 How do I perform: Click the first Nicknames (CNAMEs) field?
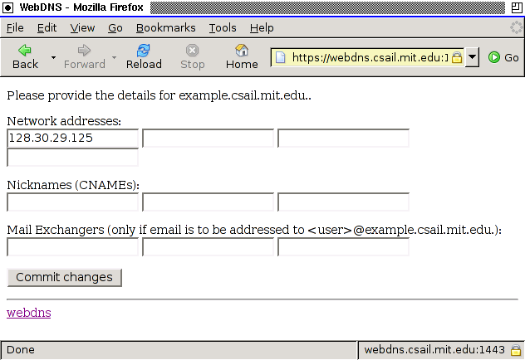click(72, 202)
